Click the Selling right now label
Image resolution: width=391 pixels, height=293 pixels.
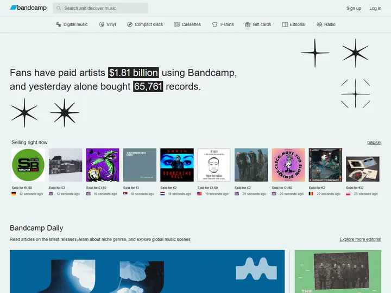pos(29,142)
